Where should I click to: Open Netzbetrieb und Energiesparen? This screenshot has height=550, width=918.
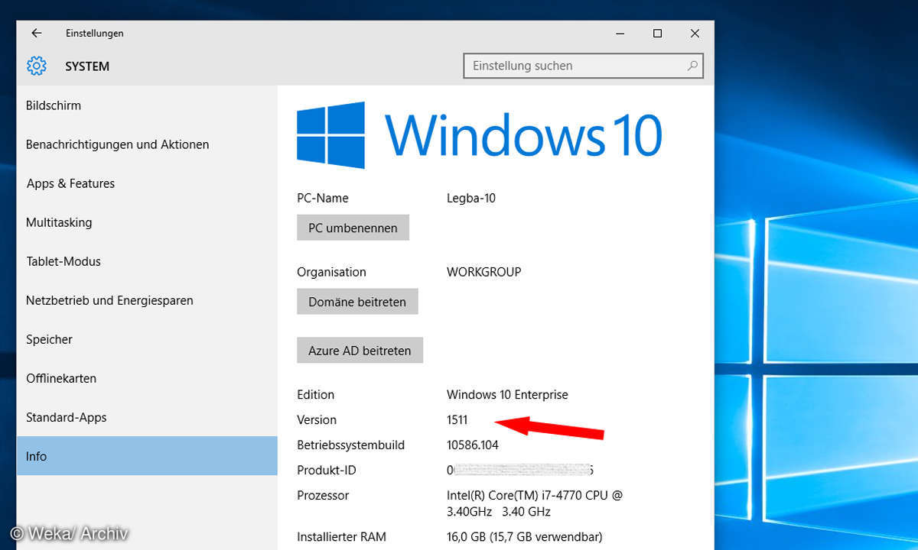coord(147,300)
